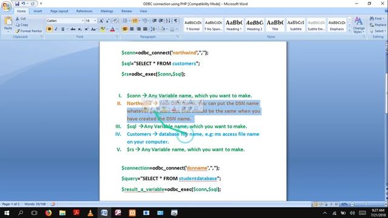The height and width of the screenshot is (218, 388).
Task: Apply shading to paragraph
Action: (163, 29)
